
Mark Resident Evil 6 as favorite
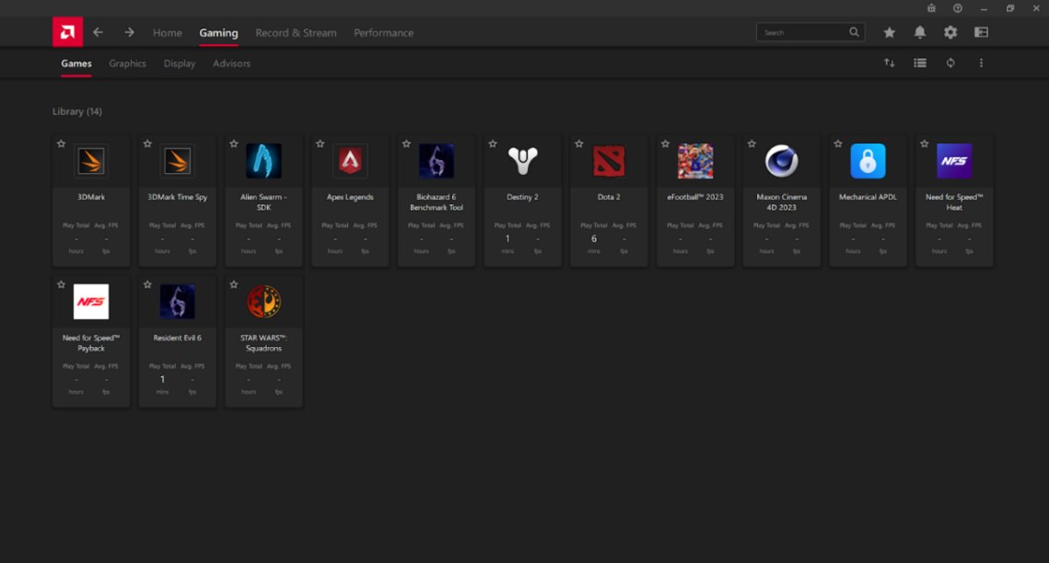click(147, 285)
